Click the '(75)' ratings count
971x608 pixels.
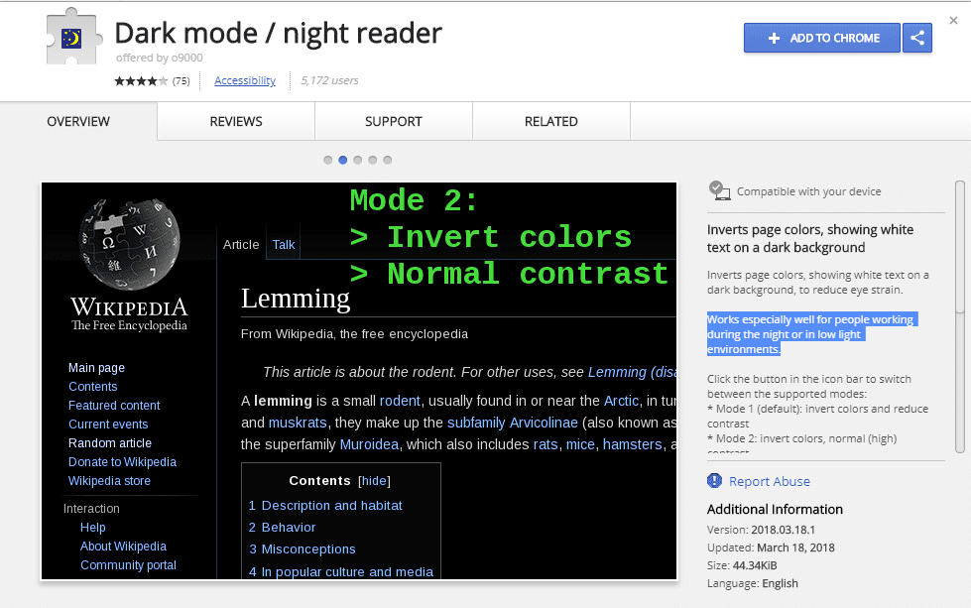[x=181, y=81]
